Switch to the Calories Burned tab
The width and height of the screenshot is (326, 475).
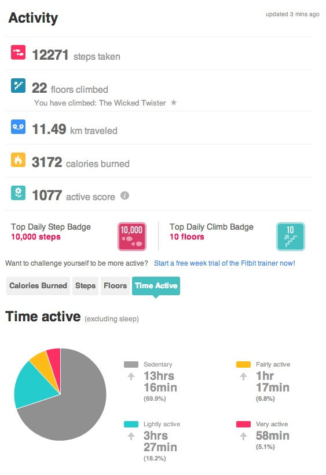tap(38, 286)
